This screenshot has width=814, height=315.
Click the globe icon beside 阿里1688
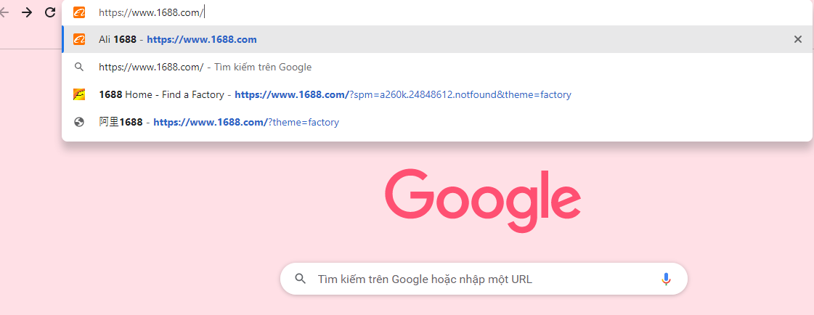(x=79, y=123)
